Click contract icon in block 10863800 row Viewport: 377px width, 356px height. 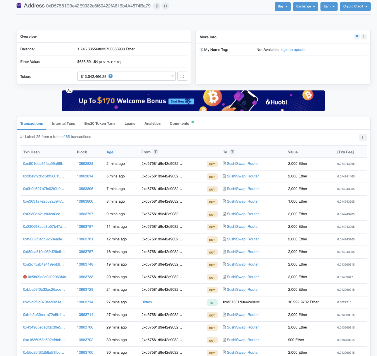[x=224, y=201]
